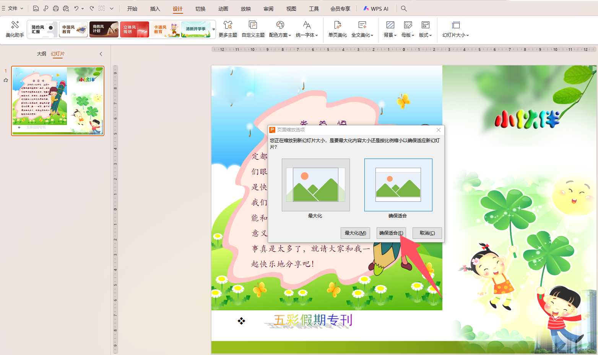The image size is (598, 355).
Task: Switch to the 插入 ribbon tab
Action: tap(155, 8)
